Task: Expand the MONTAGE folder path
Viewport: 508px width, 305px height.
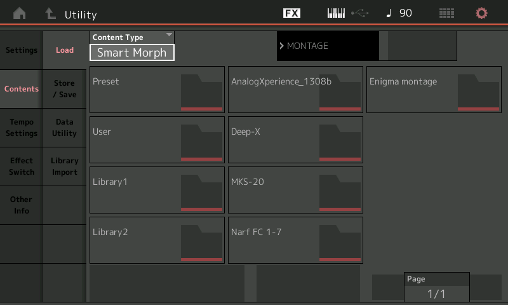Action: pos(327,46)
